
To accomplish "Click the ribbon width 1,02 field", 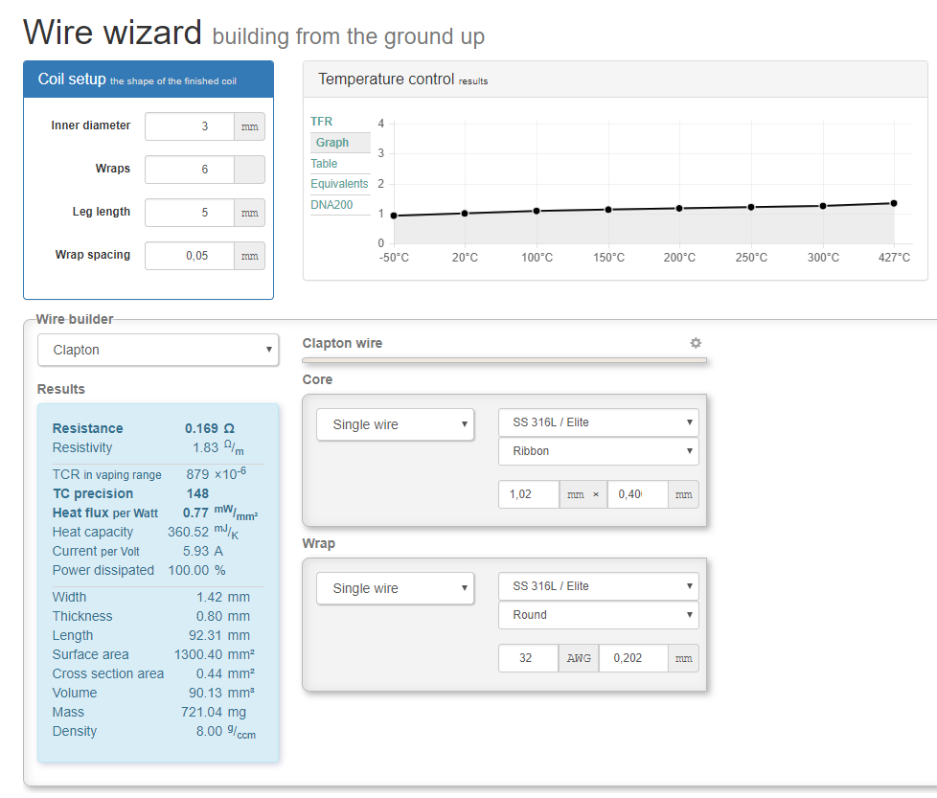I will [528, 494].
